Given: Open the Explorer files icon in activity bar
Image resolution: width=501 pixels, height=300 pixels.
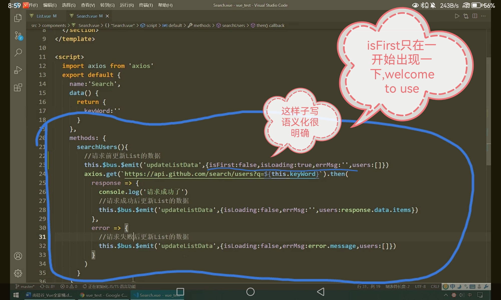Looking at the screenshot, I should click(x=18, y=18).
